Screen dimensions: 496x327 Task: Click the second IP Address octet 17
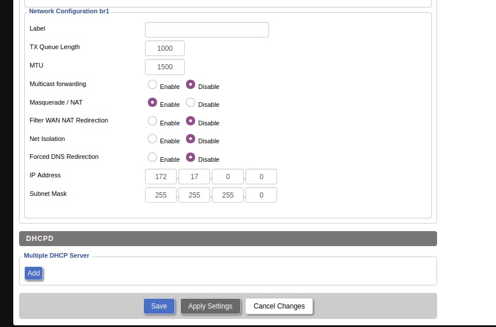(x=194, y=177)
